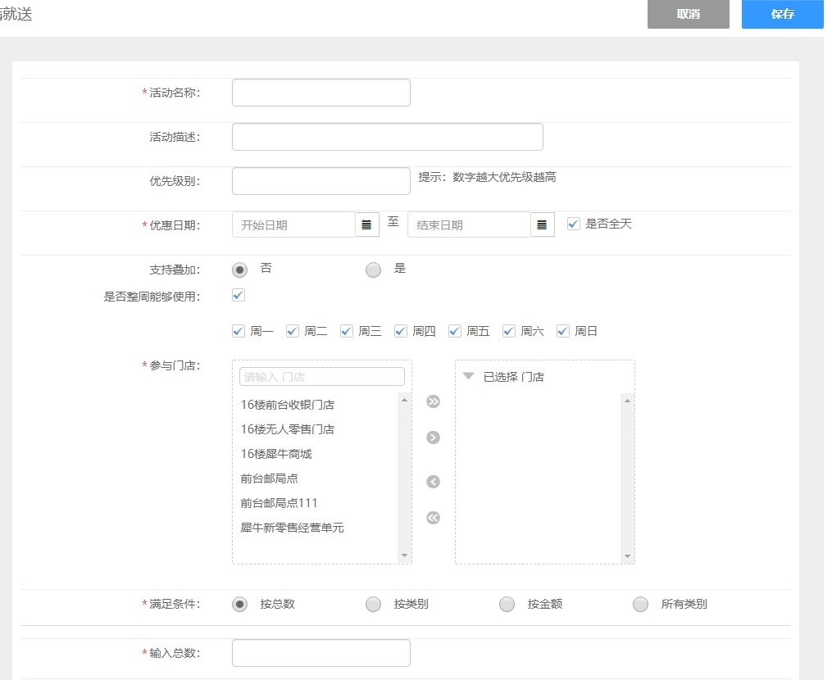Click store list scrollbar up arrow
This screenshot has height=680, width=832.
tap(404, 400)
